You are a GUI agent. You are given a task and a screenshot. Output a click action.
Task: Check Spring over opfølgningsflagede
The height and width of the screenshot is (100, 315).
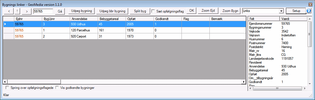tap(8, 87)
